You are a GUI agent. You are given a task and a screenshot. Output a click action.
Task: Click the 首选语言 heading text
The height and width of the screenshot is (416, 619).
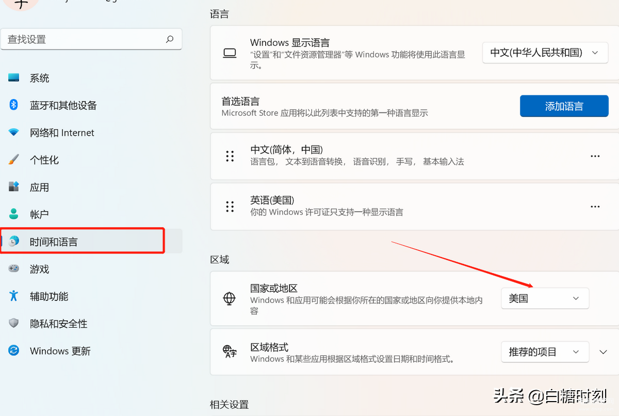coord(240,101)
